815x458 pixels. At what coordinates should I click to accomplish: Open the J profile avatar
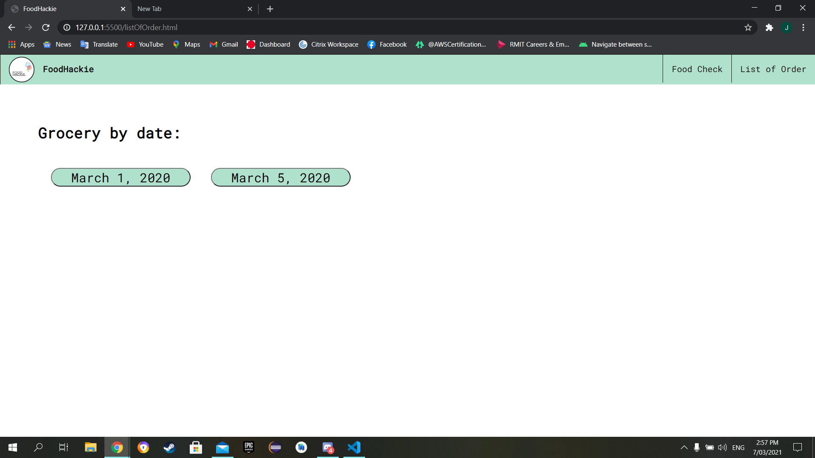pos(787,28)
